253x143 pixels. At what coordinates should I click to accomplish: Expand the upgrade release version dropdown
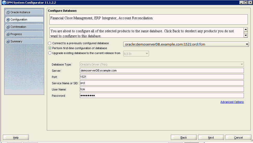click(x=147, y=54)
